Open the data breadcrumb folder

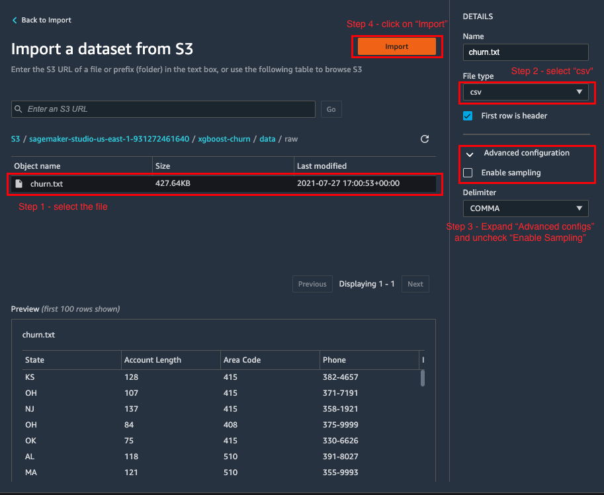tap(267, 139)
